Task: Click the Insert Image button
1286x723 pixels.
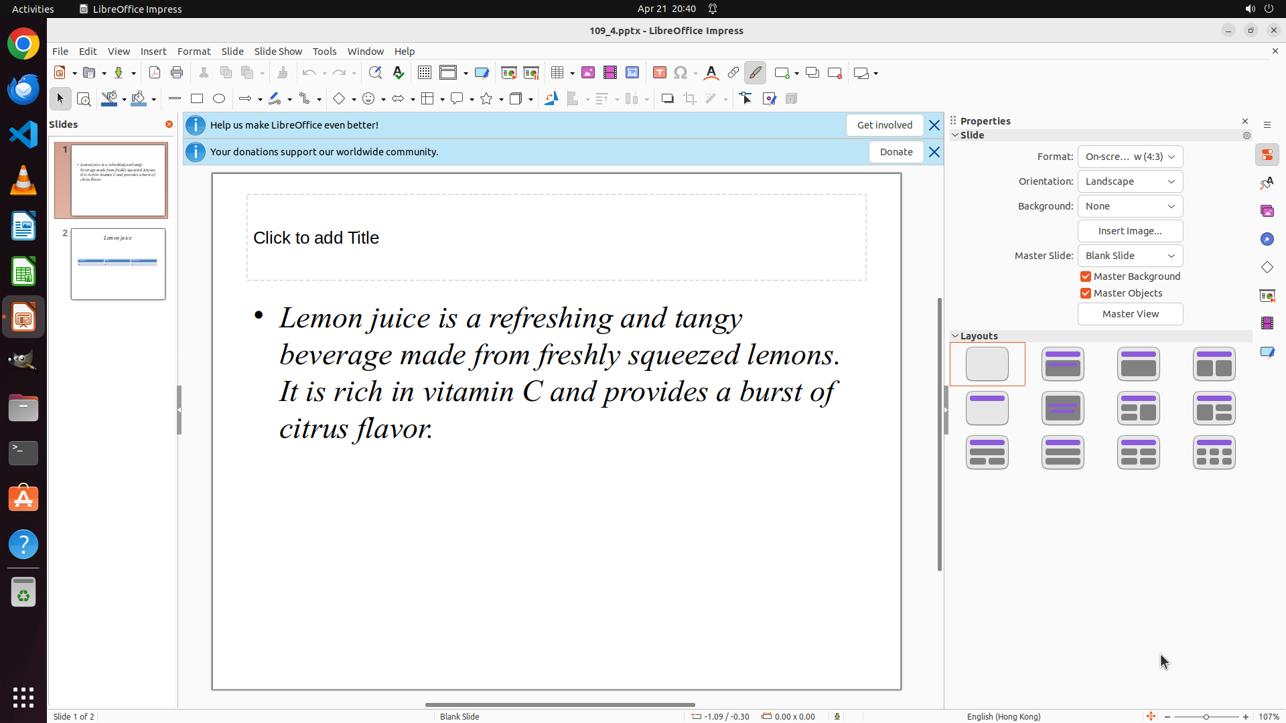Action: click(1130, 231)
